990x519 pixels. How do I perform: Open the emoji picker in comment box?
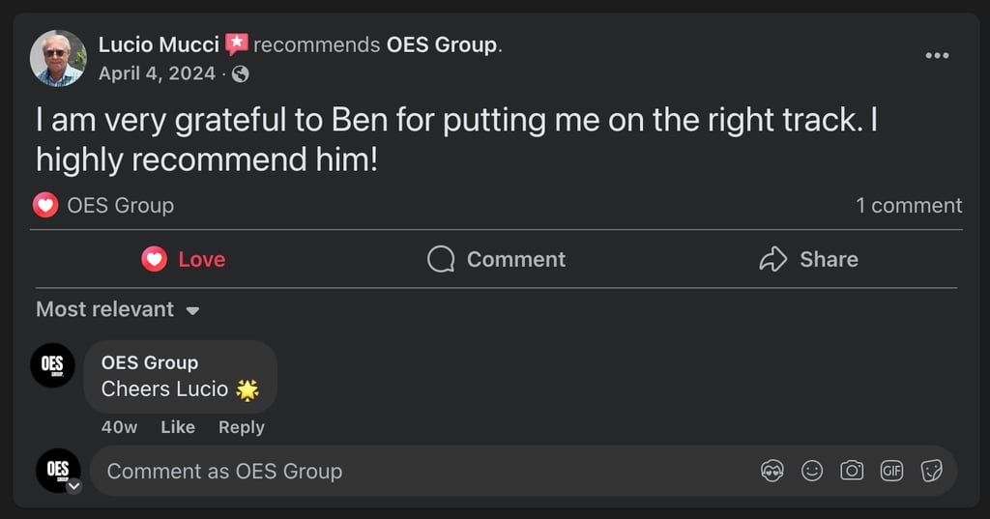click(812, 471)
